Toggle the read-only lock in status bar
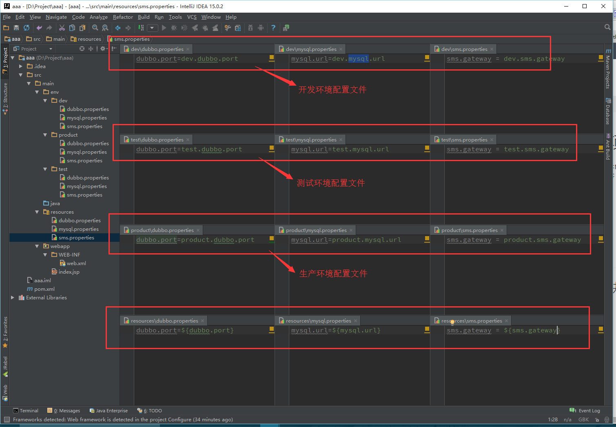The height and width of the screenshot is (427, 616). 597,420
